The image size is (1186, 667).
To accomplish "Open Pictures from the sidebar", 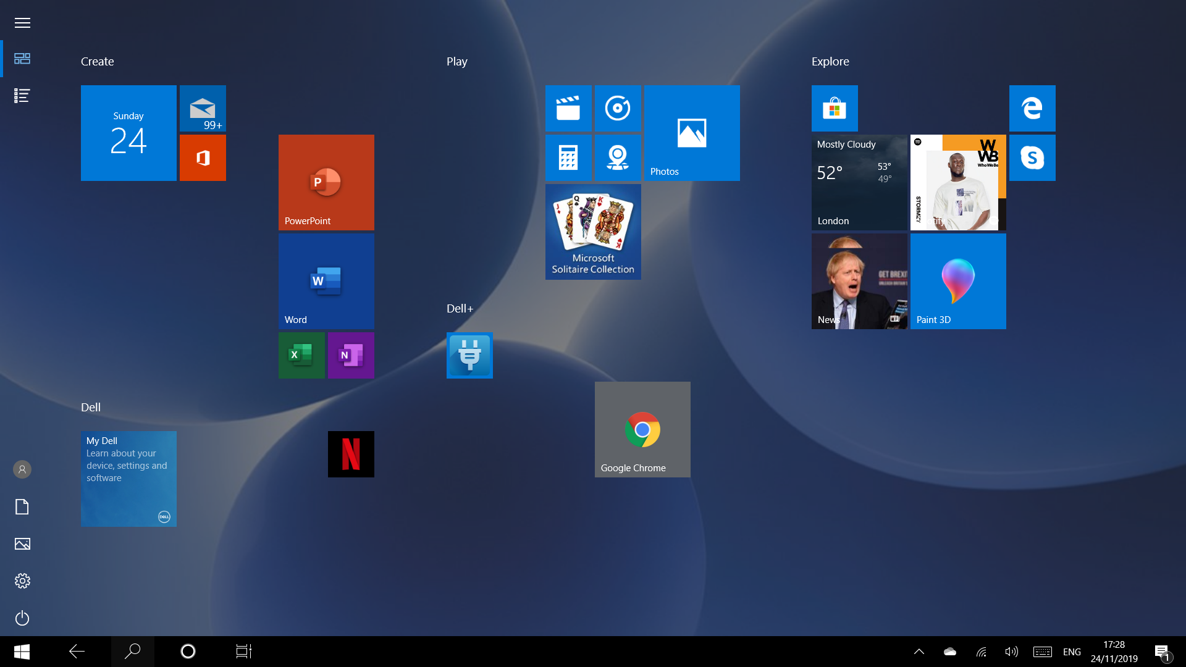I will [22, 543].
